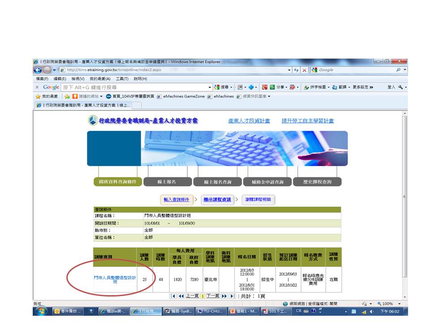
Task: Click the Windows Start orb
Action: click(x=42, y=311)
